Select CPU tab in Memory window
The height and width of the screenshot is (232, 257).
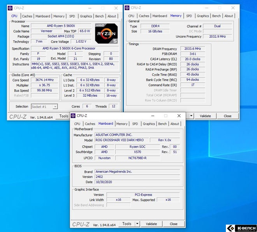tap(131, 16)
